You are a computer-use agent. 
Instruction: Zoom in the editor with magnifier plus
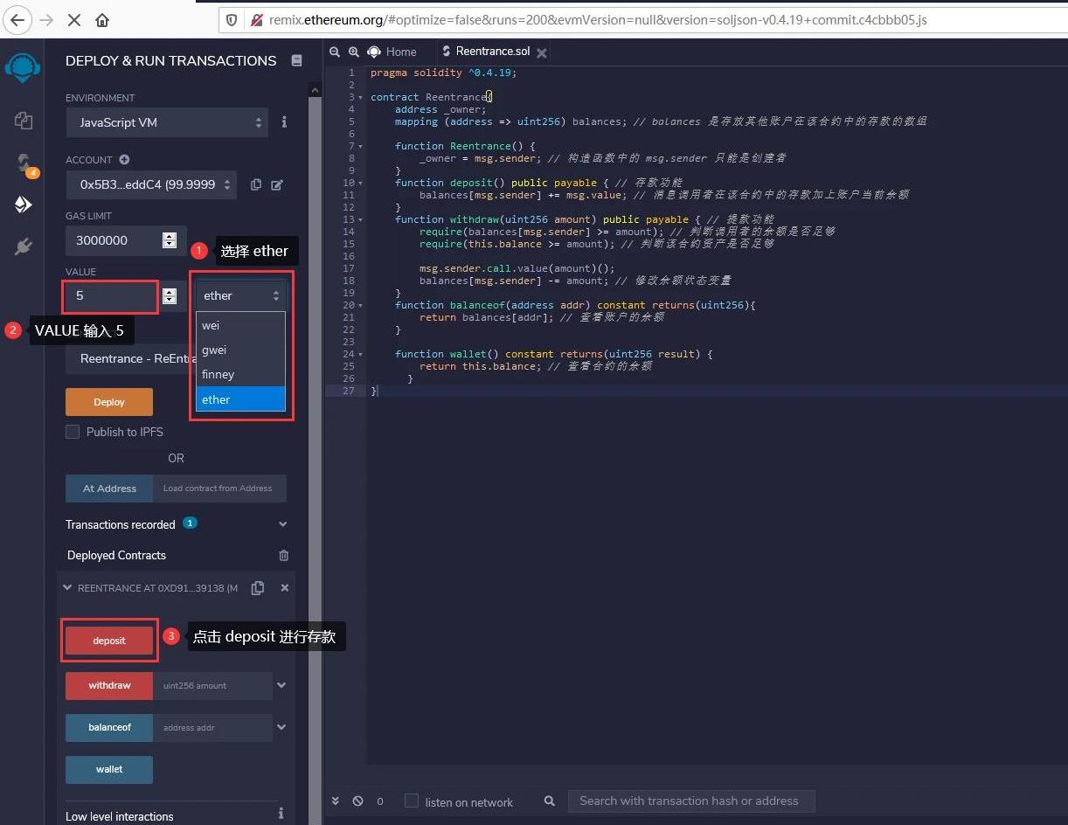pos(354,52)
